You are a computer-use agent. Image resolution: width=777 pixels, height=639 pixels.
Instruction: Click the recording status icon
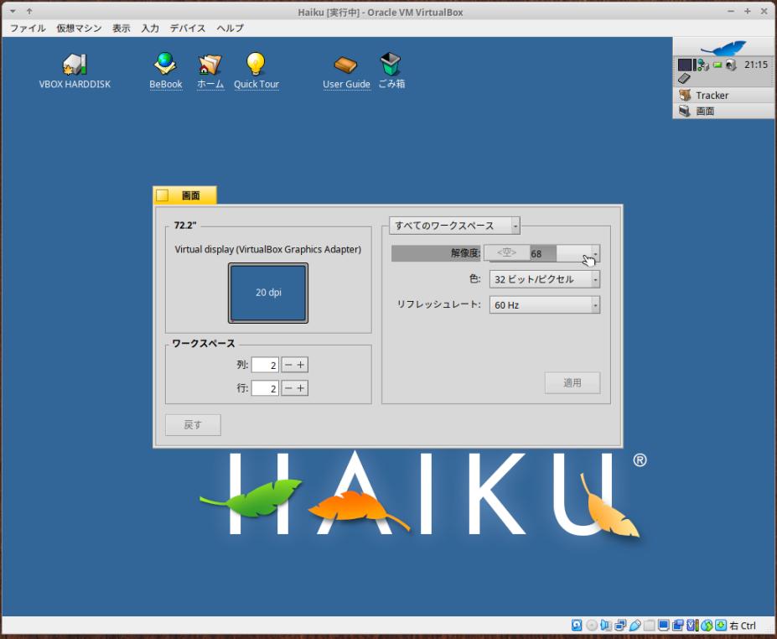coord(678,625)
